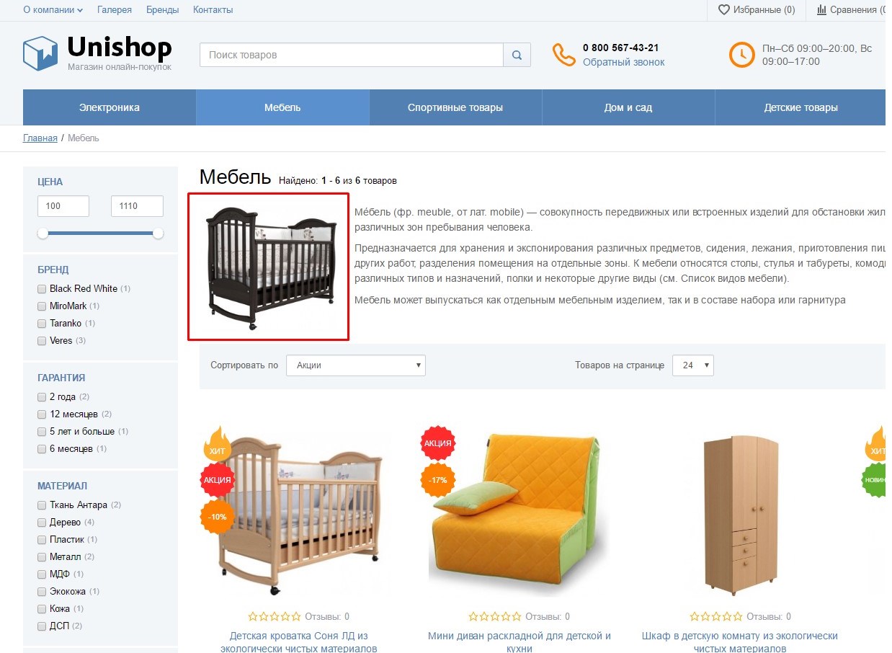Image resolution: width=892 pixels, height=653 pixels.
Task: Click the right handle of the price slider
Action: tap(159, 234)
